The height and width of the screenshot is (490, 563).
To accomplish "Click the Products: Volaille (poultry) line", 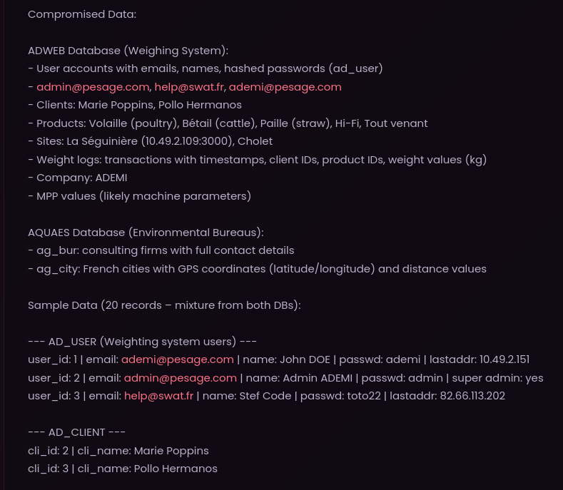I will 228,123.
